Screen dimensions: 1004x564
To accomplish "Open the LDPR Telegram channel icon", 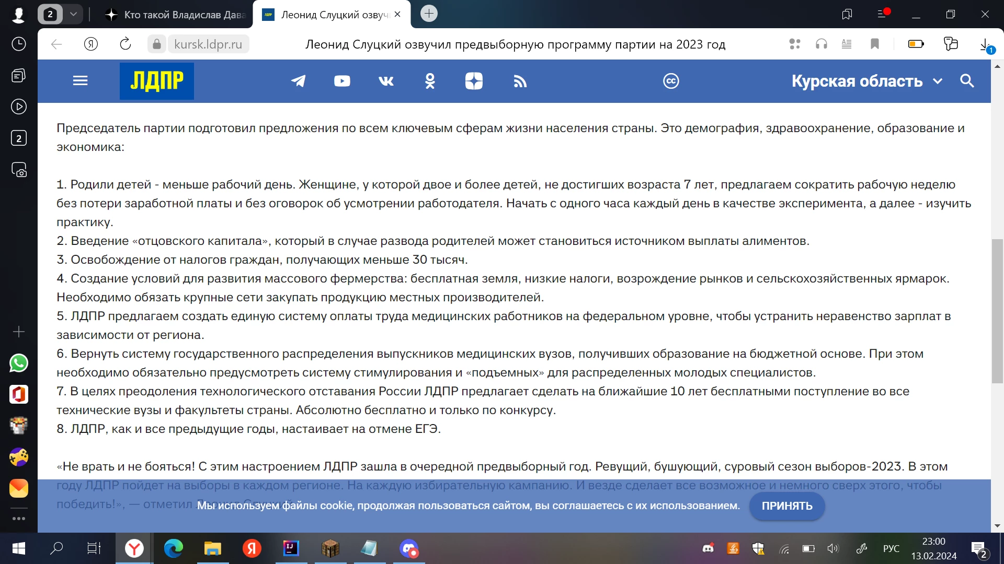I will coord(298,81).
